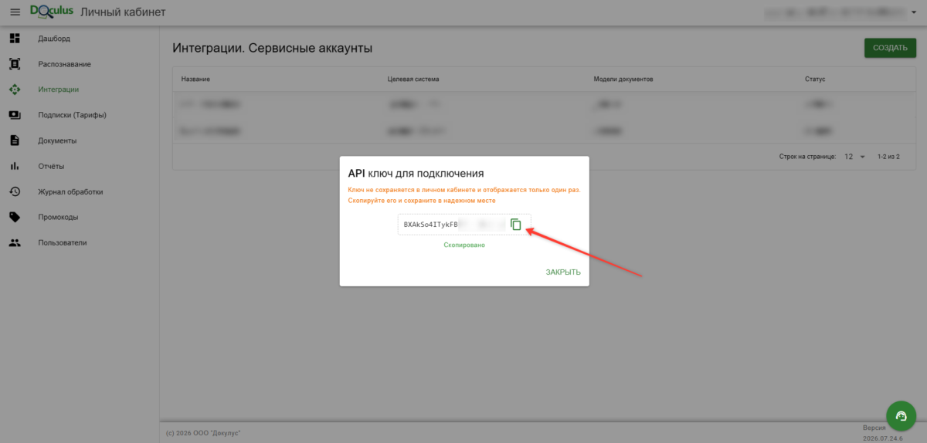927x443 pixels.
Task: Click the Журнал обработки history icon
Action: [x=15, y=191]
